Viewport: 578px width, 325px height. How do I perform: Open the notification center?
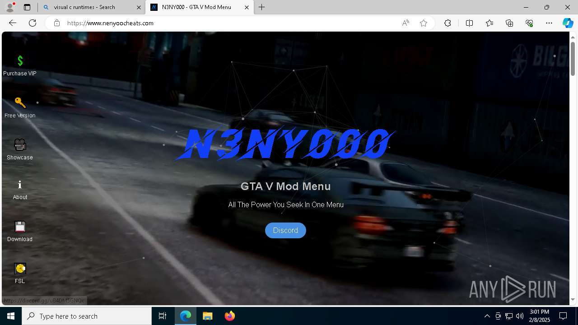click(x=563, y=316)
